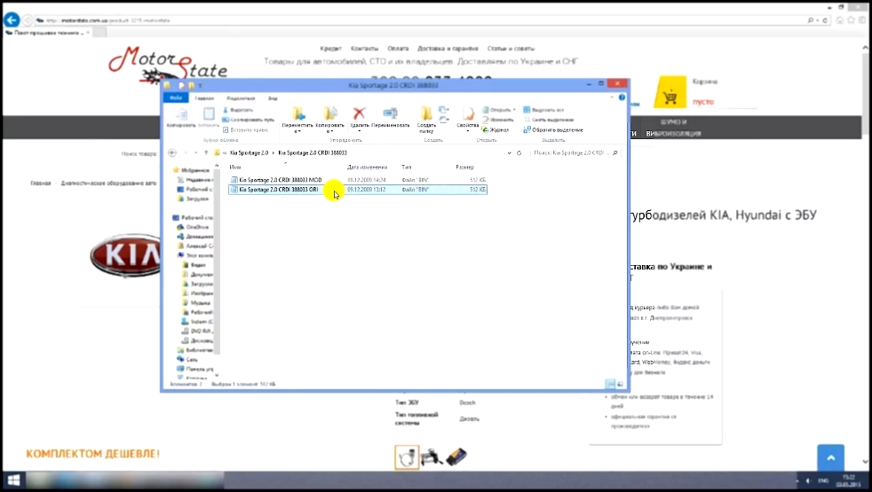The image size is (872, 492).
Task: Click the Создать папку (New folder) icon
Action: (426, 120)
